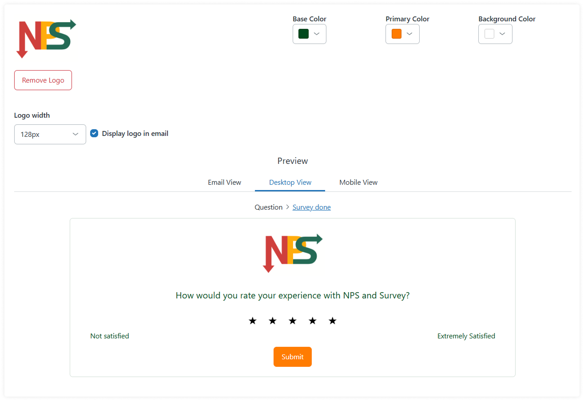Click the NPS logo in the survey preview
Image resolution: width=584 pixels, height=401 pixels.
point(292,254)
